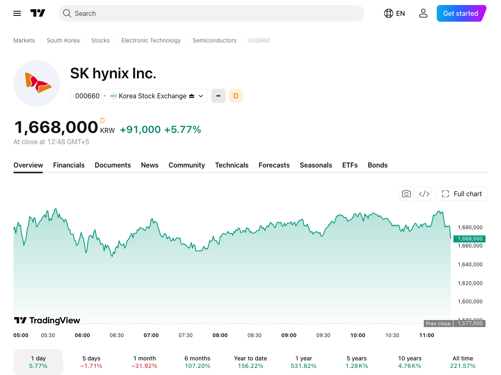
Task: Open the EN language selector
Action: (394, 13)
